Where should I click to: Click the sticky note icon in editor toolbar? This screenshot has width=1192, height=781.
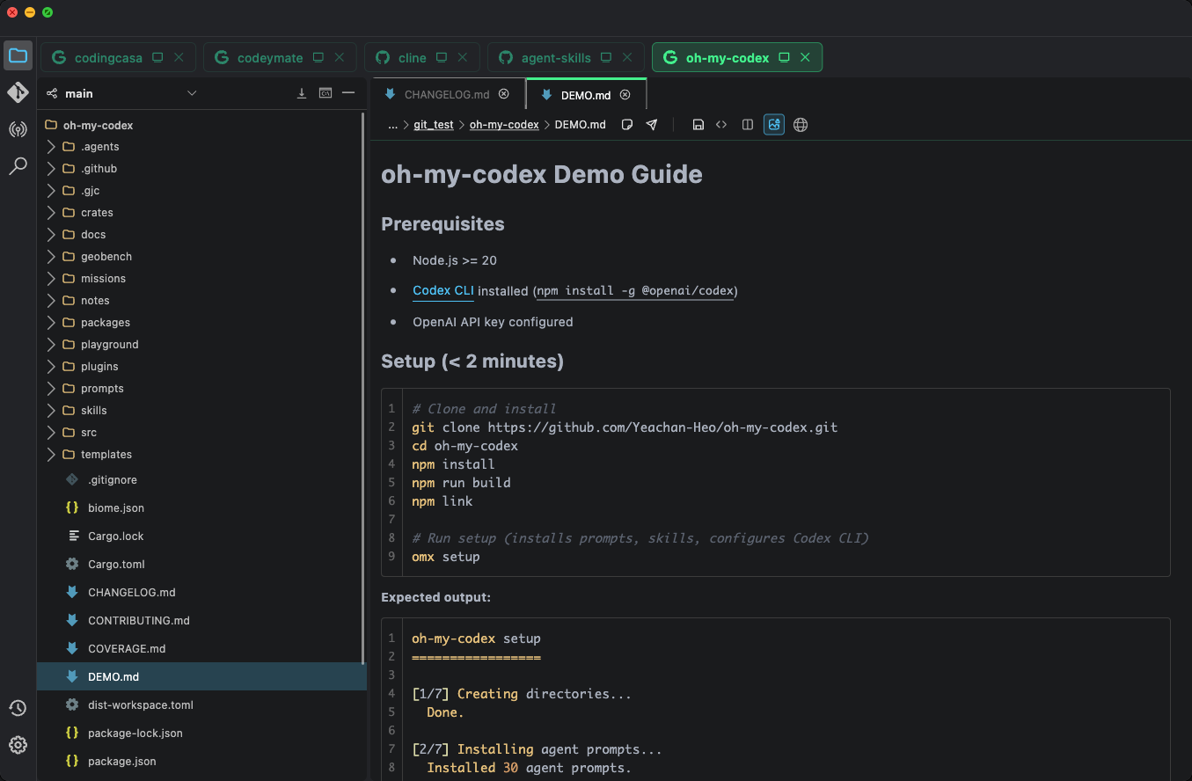(x=627, y=125)
